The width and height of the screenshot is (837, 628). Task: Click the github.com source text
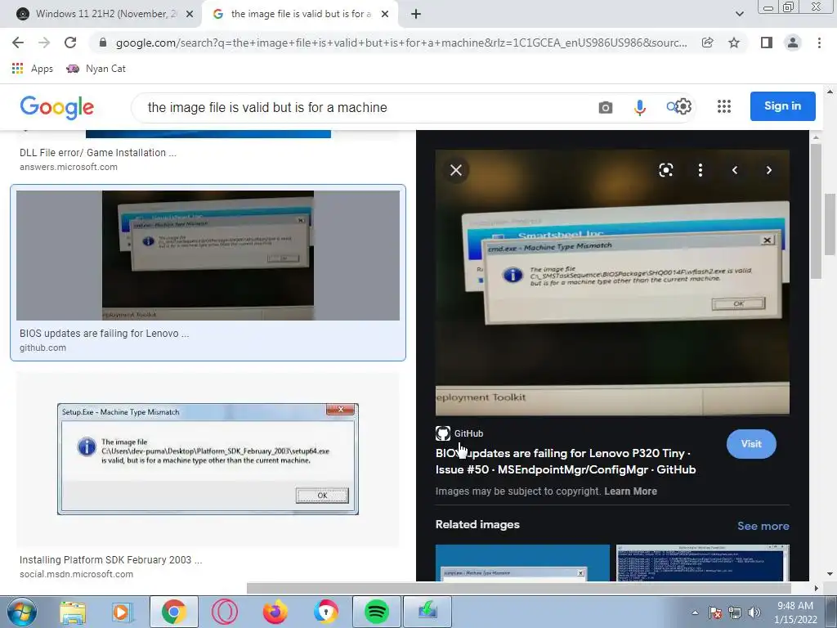(x=43, y=348)
